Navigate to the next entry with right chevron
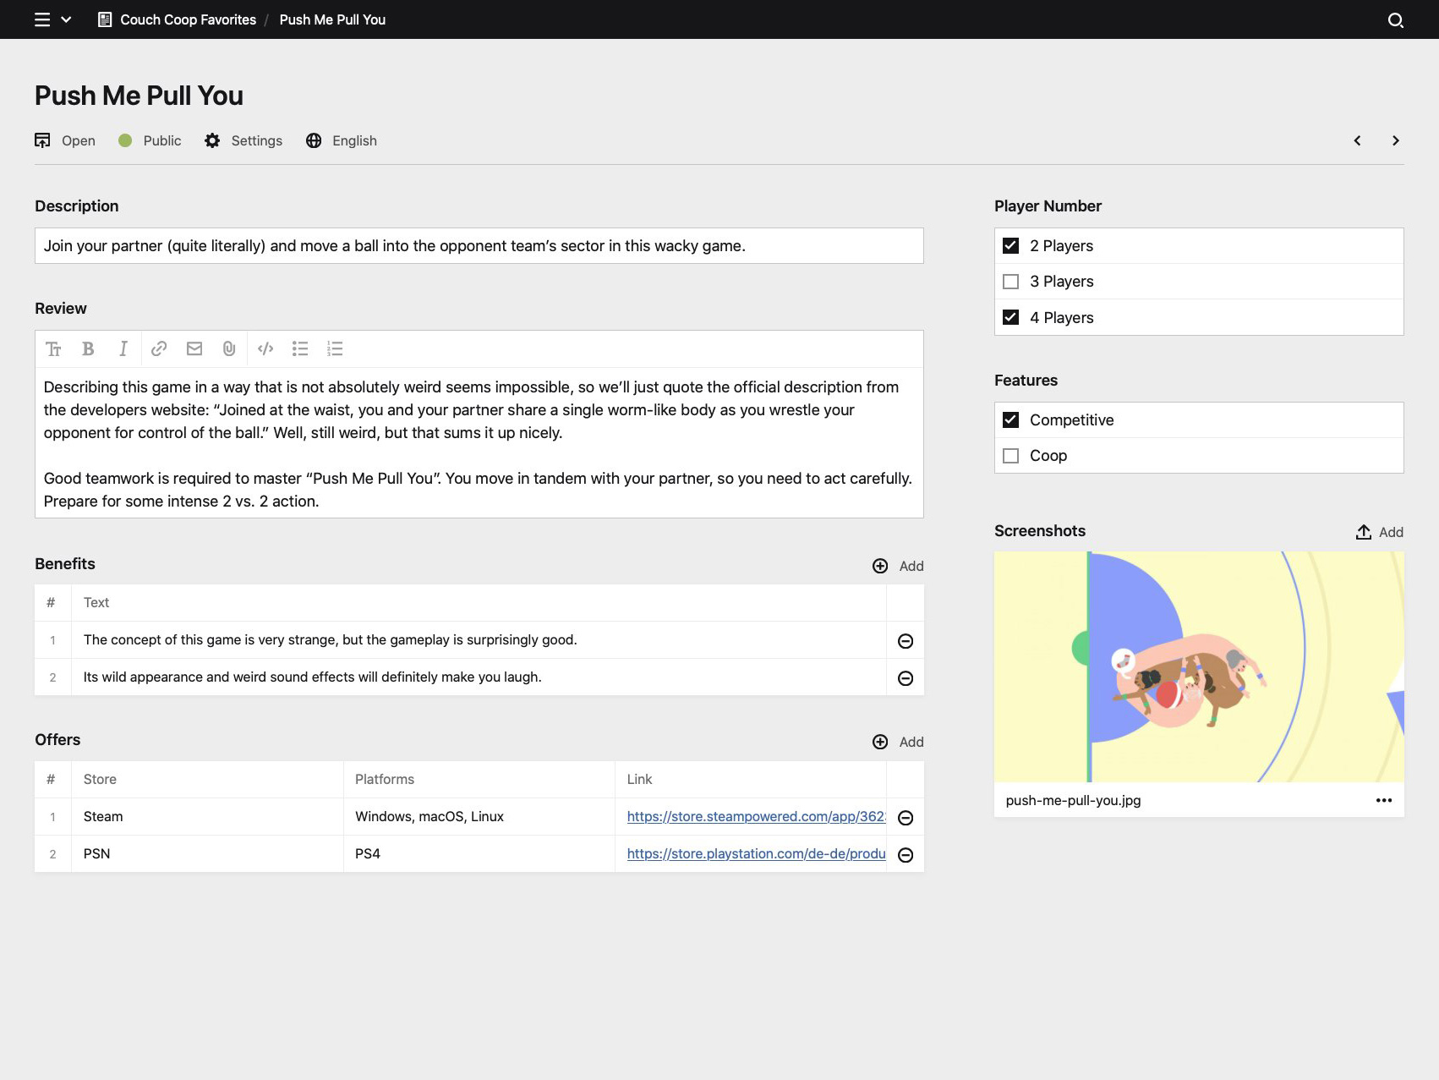Screen dimensions: 1439x1080 [1396, 140]
